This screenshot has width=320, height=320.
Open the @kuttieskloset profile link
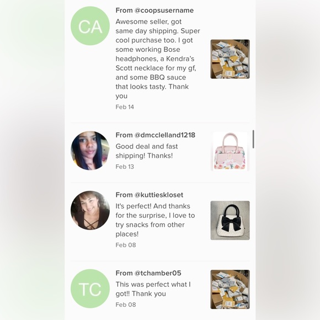tap(159, 195)
